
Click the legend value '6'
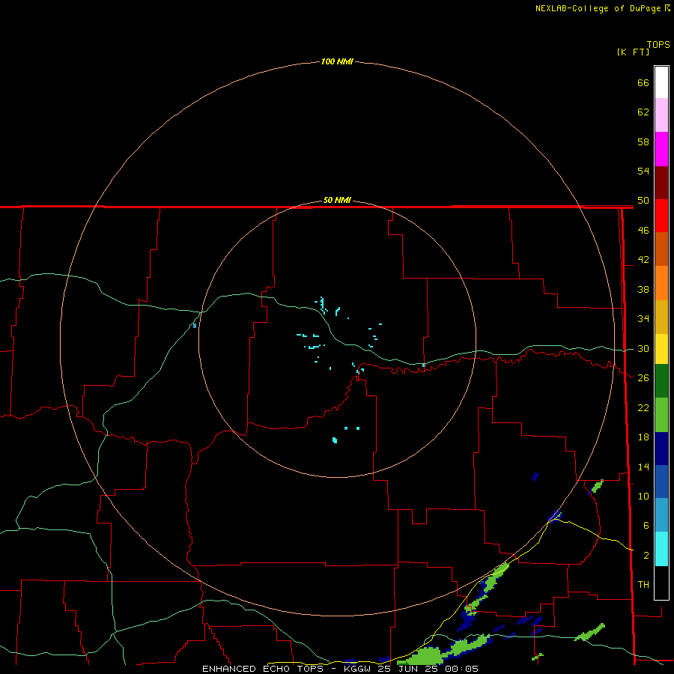(646, 526)
